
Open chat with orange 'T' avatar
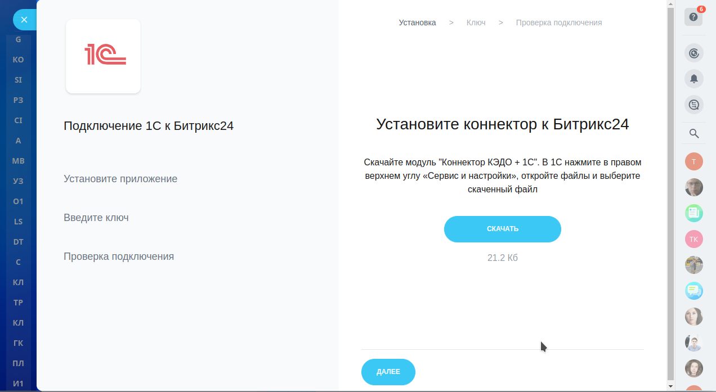694,161
